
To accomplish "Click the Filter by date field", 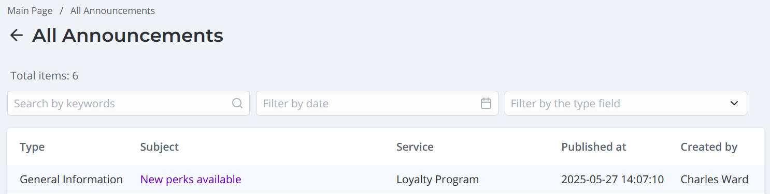I will coord(377,103).
